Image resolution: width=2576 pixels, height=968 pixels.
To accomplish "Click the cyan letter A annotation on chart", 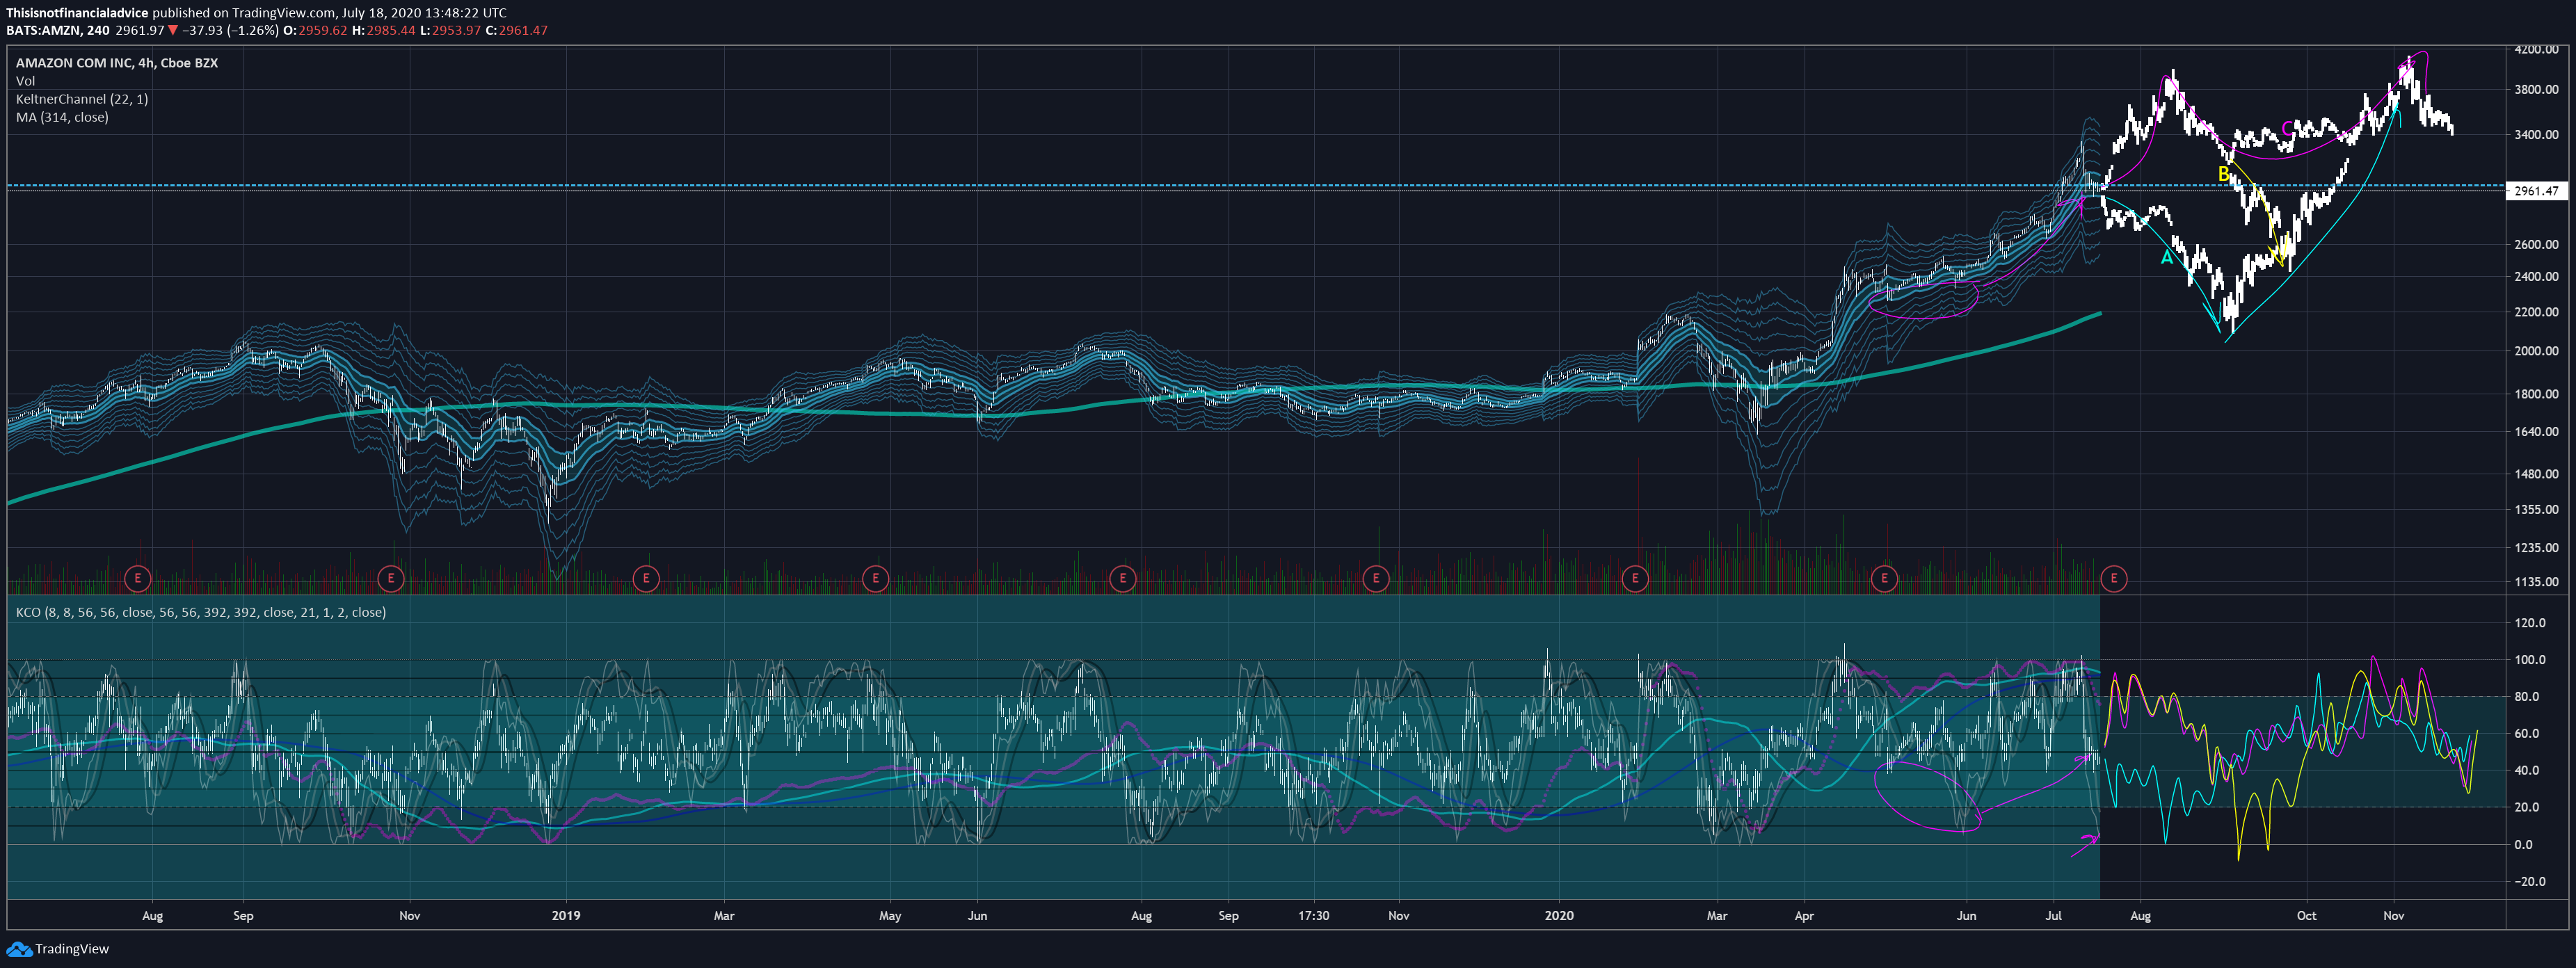I will pyautogui.click(x=2167, y=258).
